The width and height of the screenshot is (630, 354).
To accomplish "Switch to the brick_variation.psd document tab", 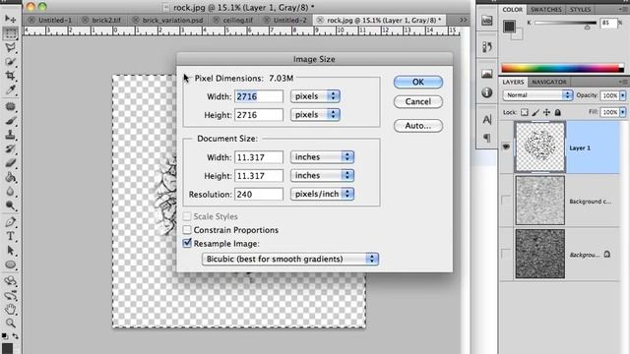I will click(173, 20).
